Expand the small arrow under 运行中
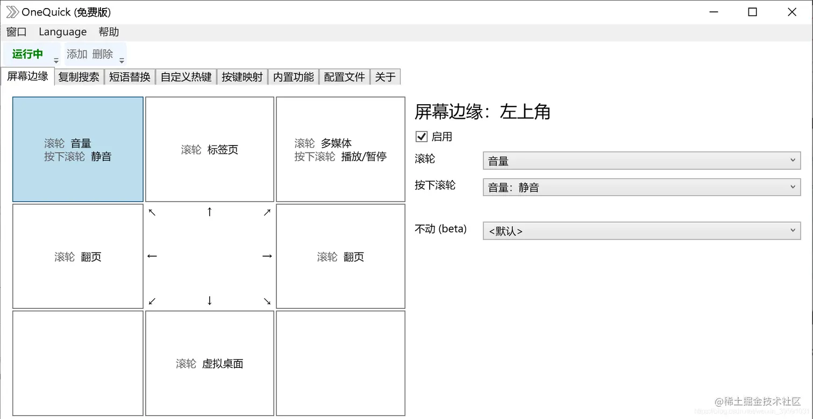813x419 pixels. click(x=55, y=59)
